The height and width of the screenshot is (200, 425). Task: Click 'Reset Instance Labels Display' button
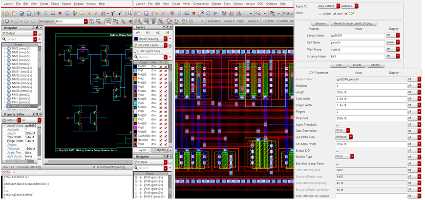(x=353, y=23)
